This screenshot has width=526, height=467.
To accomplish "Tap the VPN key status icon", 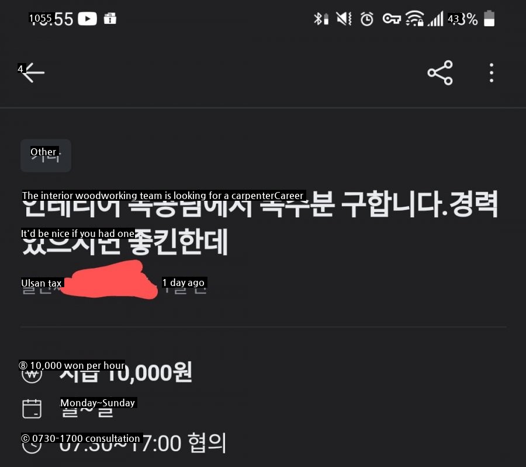I will click(392, 19).
